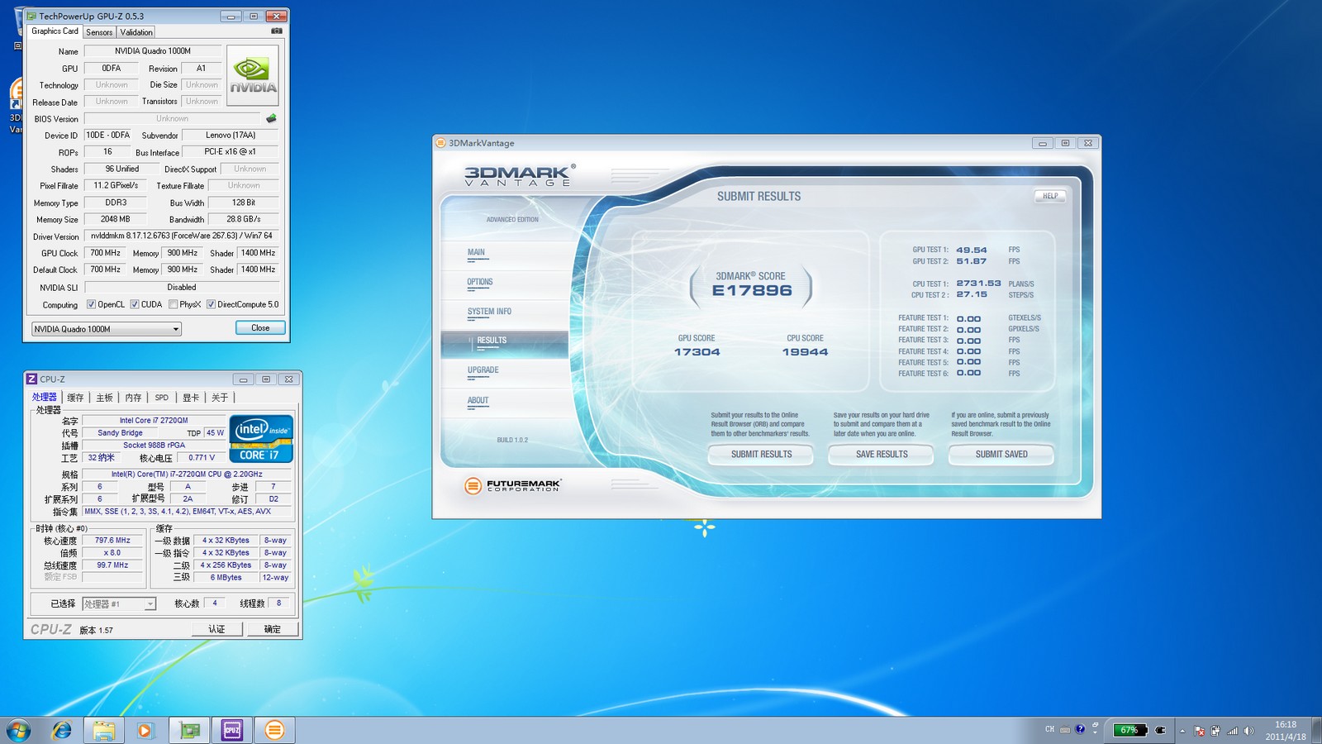Toggle the PhysX checkbox
Screen dimensions: 1322x744
tap(173, 304)
